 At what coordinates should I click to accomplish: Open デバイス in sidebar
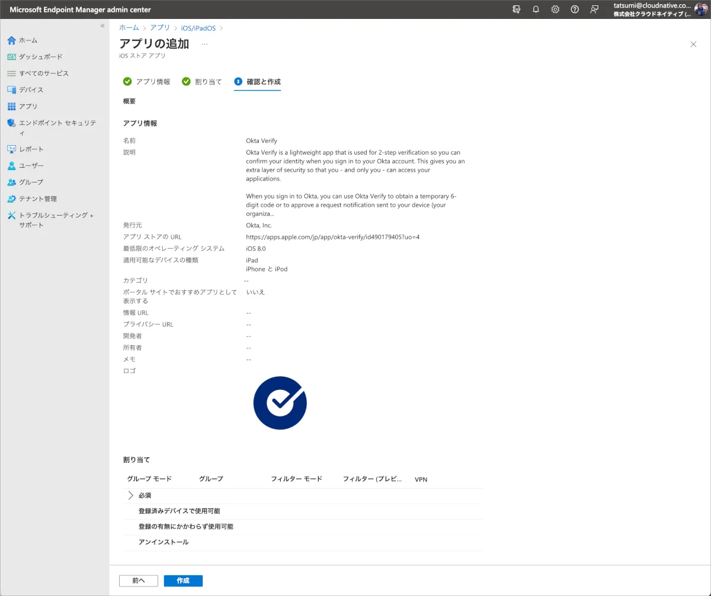[31, 90]
